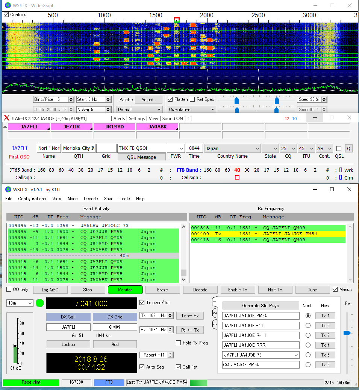Screen dimensions: 359x390
Task: Open the 40m band selector dropdown
Action: click(20, 303)
